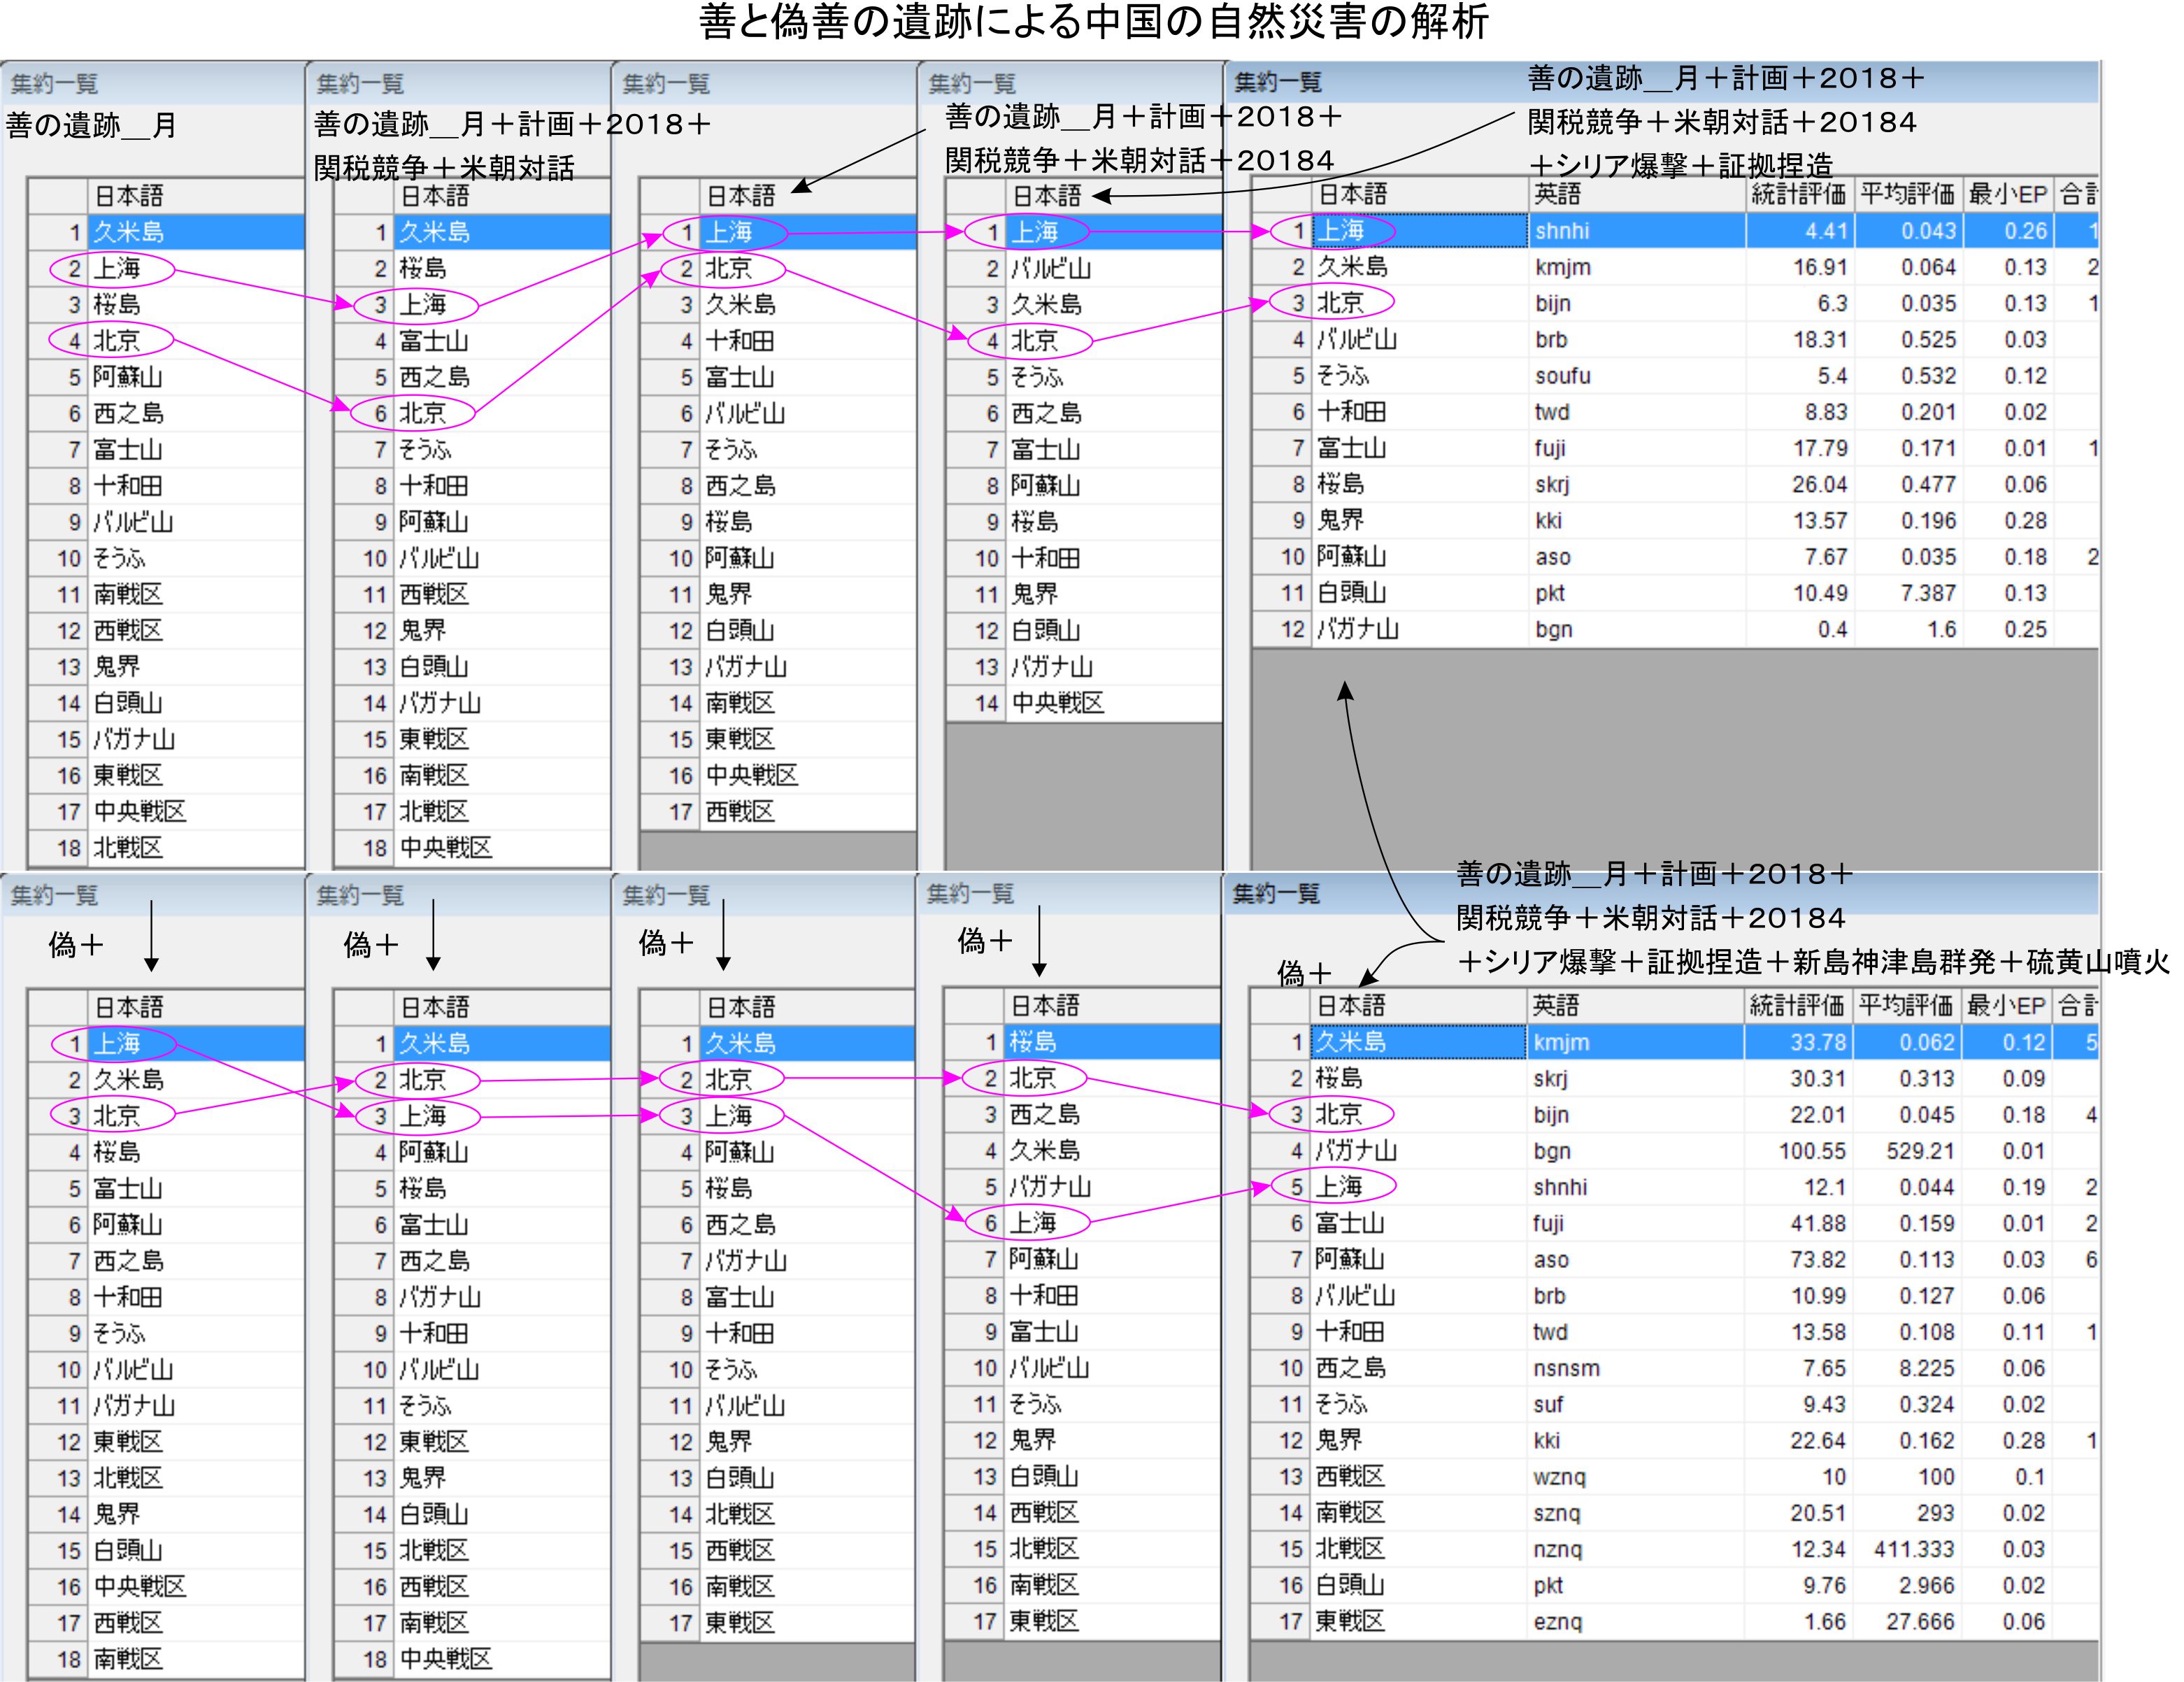Click 最小EP header above the 0.26 value
The image size is (2184, 1682).
2007,194
